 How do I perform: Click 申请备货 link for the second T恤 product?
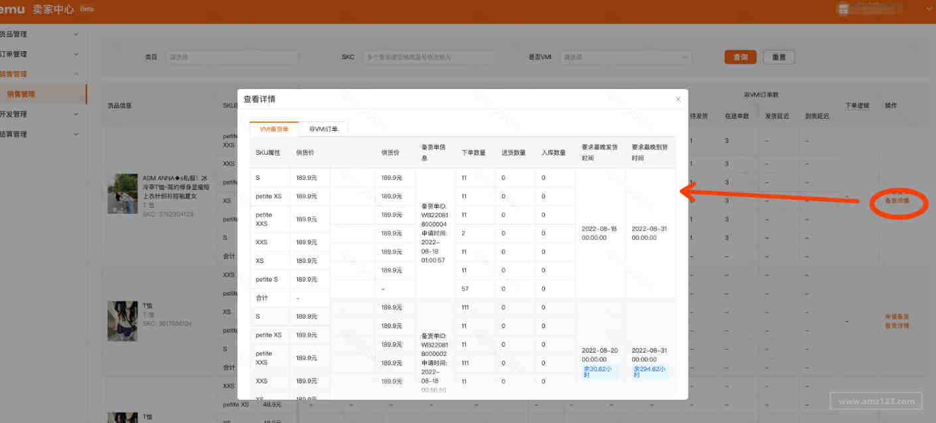click(897, 317)
